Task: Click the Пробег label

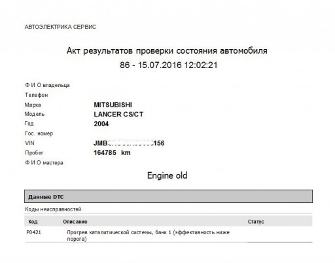Action: tap(34, 152)
